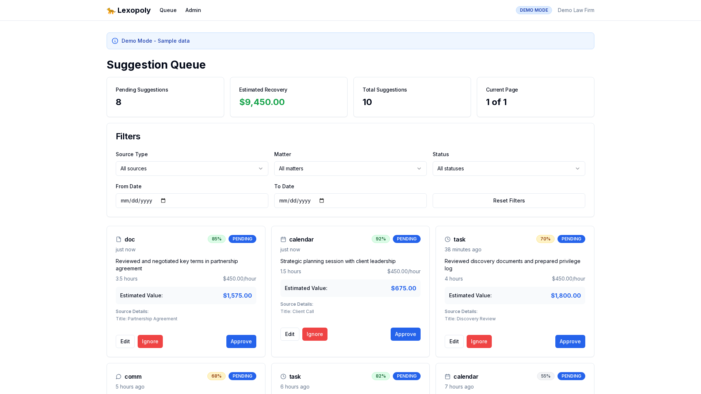Ignore the partnership agreement suggestion
701x394 pixels.
coord(150,341)
